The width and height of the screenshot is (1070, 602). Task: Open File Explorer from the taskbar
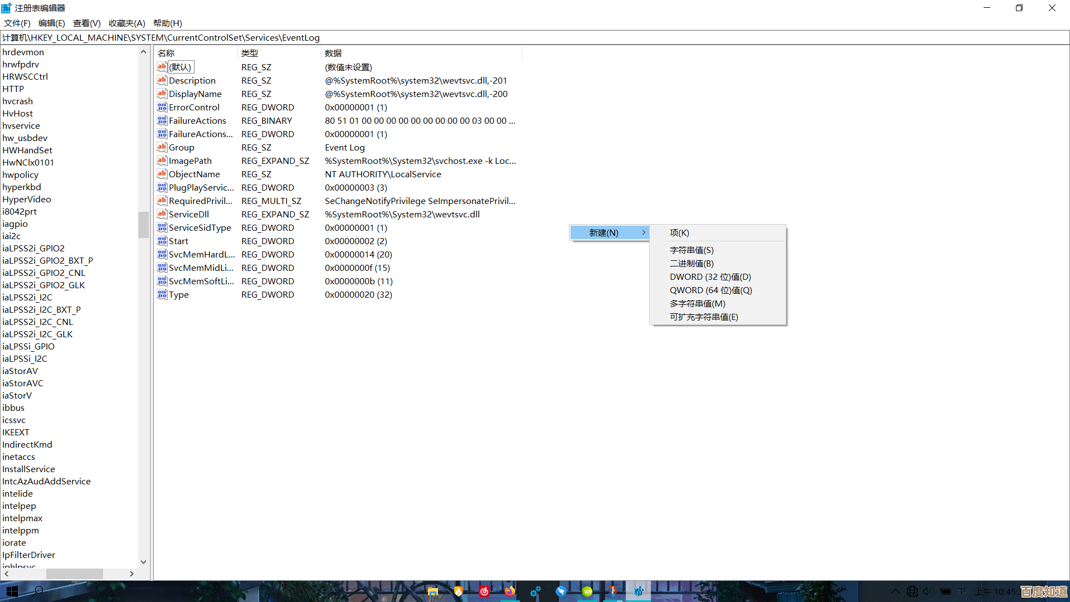click(x=432, y=591)
